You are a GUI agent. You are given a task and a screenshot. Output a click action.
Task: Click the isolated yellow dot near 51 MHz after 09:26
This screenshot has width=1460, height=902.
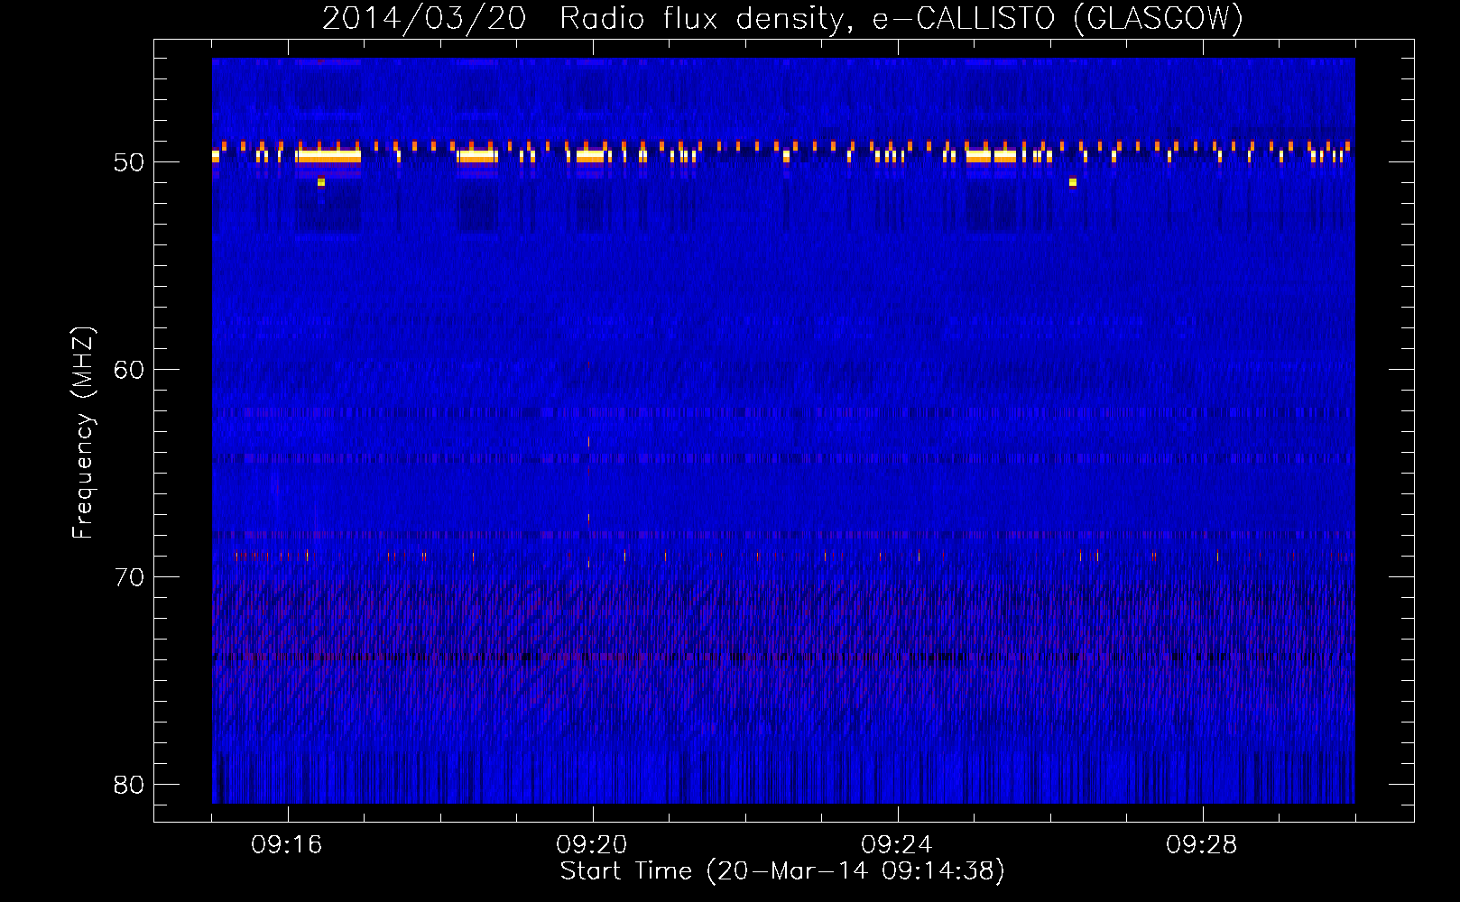1073,182
